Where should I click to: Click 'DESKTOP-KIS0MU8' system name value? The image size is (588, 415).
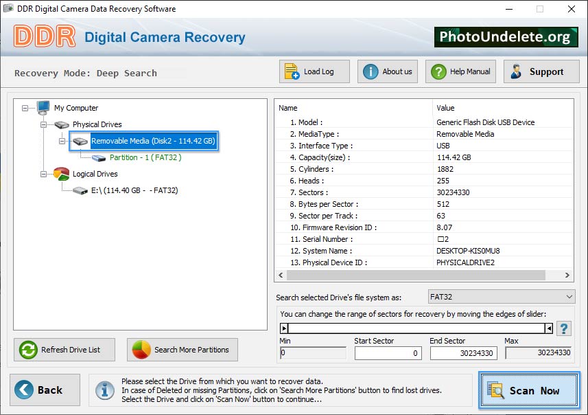tap(468, 251)
